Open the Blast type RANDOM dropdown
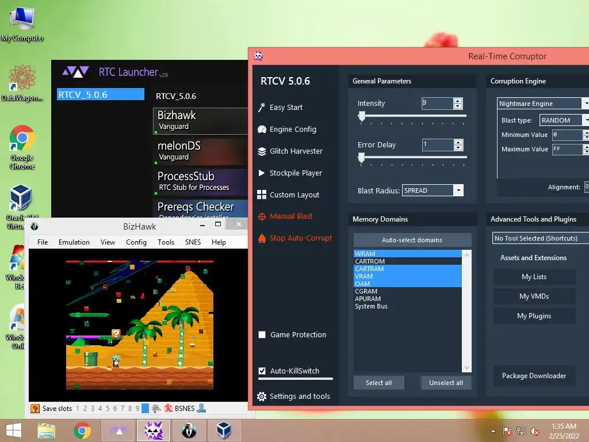The width and height of the screenshot is (589, 442). [564, 120]
